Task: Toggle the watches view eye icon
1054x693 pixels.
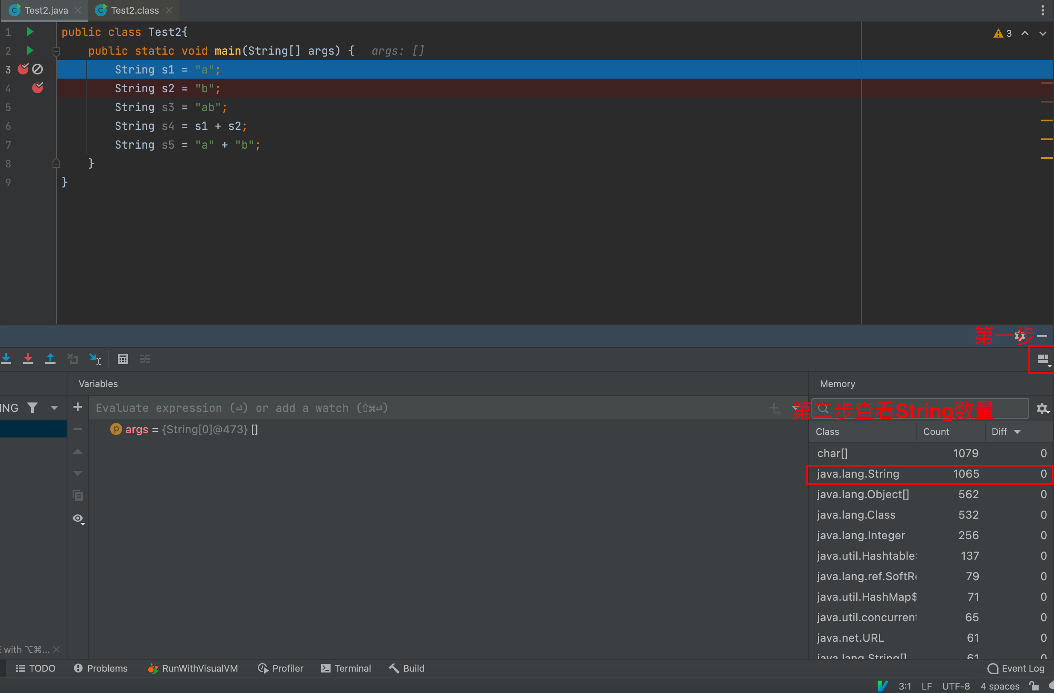Action: pyautogui.click(x=78, y=518)
